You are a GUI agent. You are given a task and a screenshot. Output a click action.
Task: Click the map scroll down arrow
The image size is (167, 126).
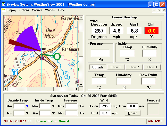click(81, 85)
